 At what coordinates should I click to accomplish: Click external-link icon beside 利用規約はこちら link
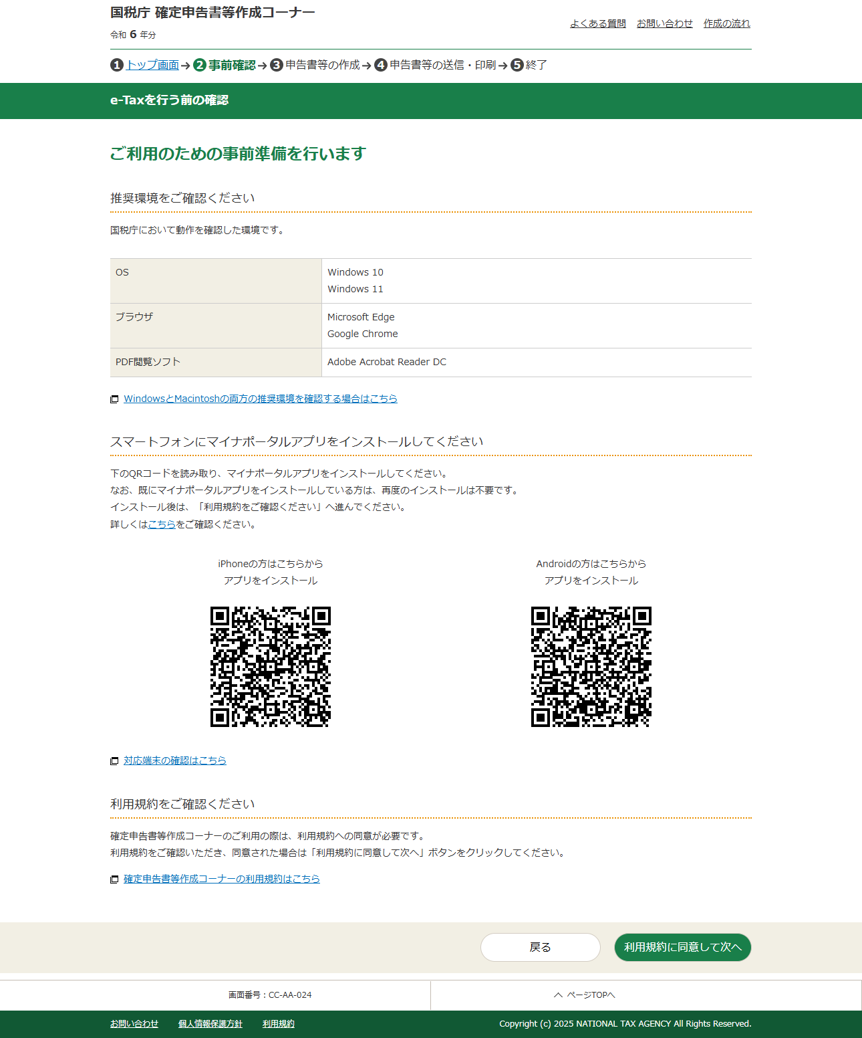[x=114, y=879]
